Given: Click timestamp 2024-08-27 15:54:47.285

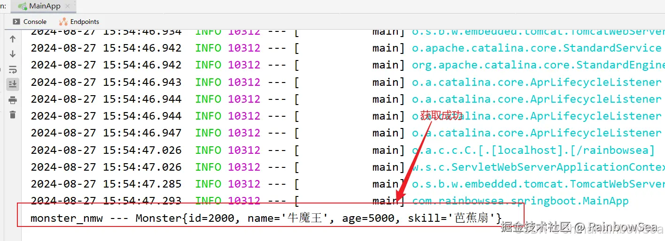Looking at the screenshot, I should tap(106, 184).
